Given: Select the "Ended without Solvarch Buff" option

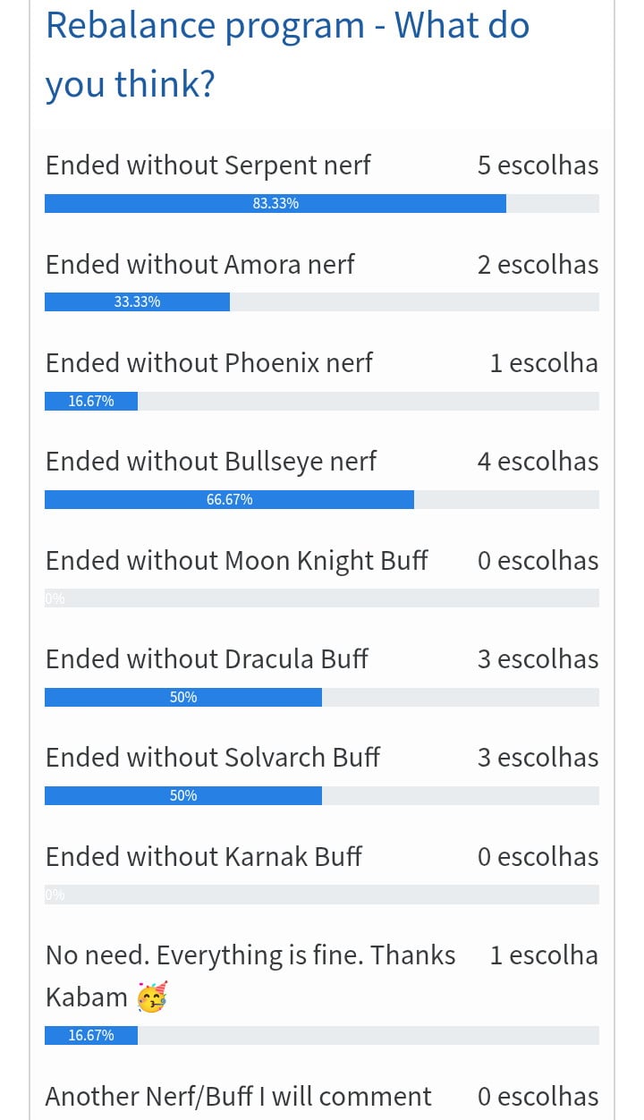Looking at the screenshot, I should point(212,758).
